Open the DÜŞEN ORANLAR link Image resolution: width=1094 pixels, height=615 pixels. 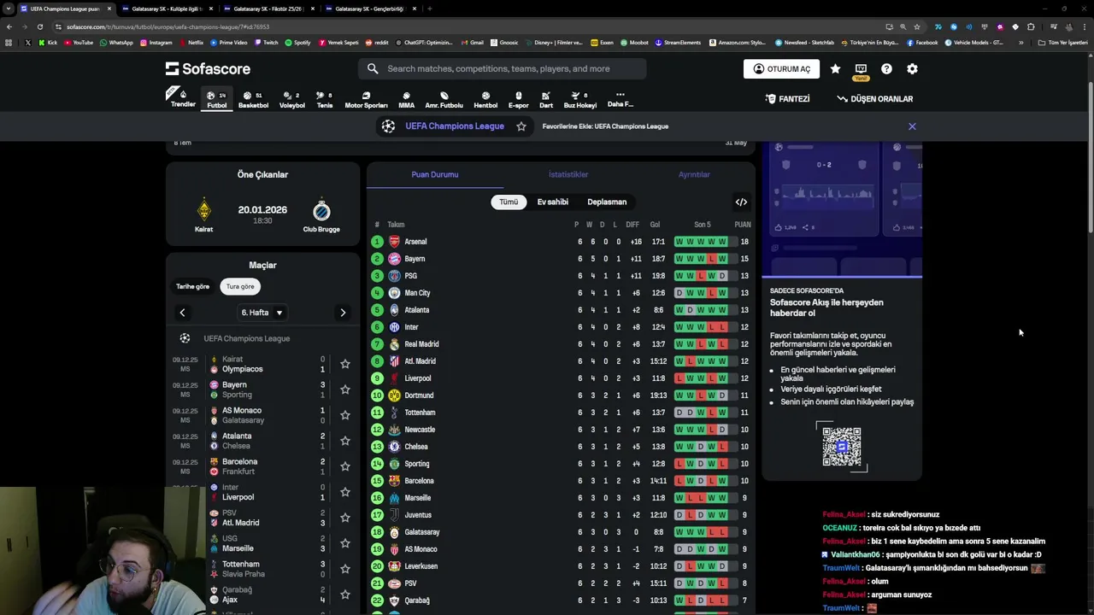874,99
